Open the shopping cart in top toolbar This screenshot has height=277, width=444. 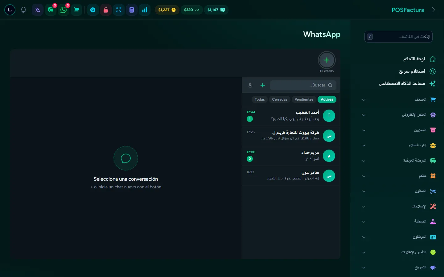76,10
